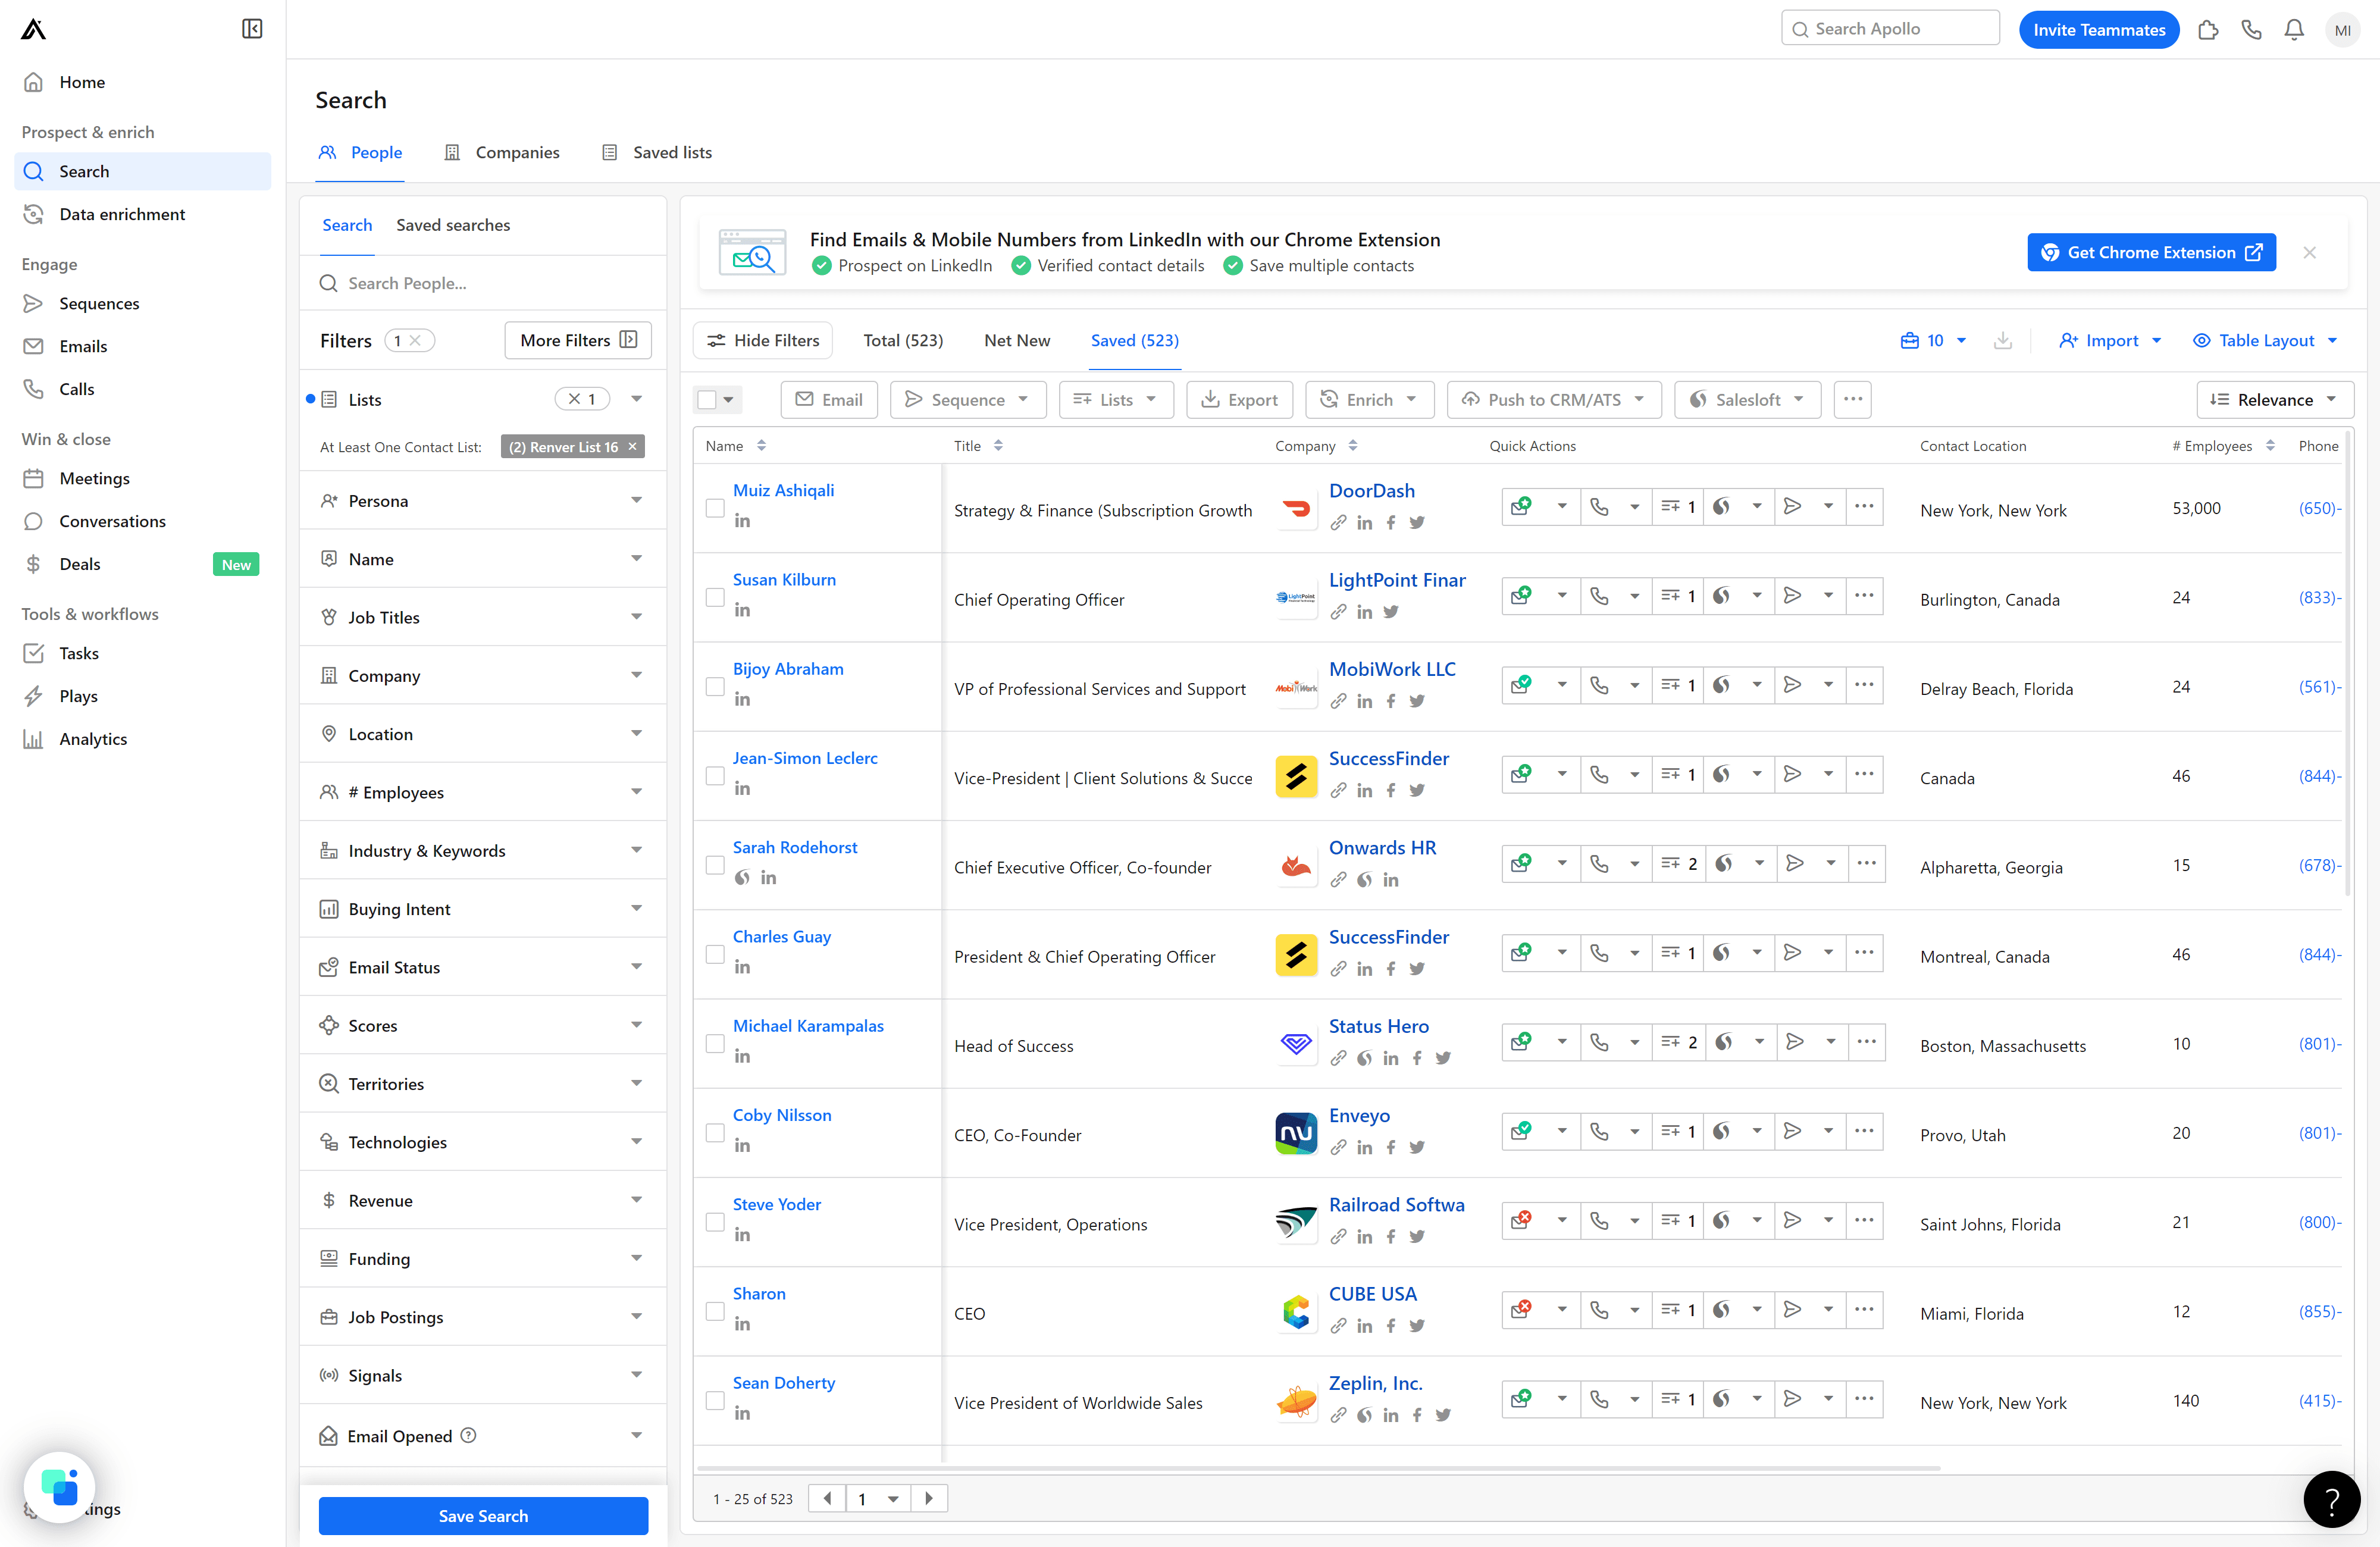Open the chat assistant widget
Image resolution: width=2380 pixels, height=1547 pixels.
click(59, 1487)
